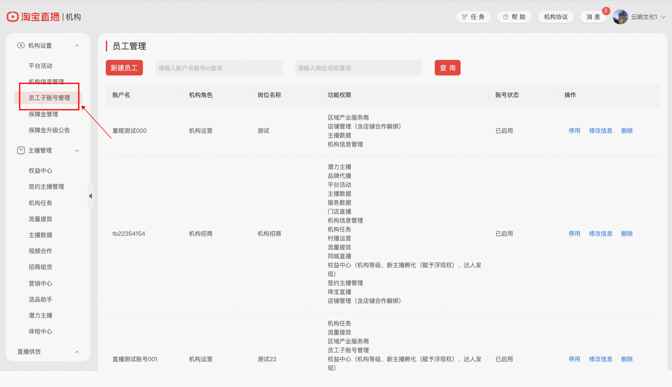Open 潜力主播 in the sidebar

tap(41, 315)
